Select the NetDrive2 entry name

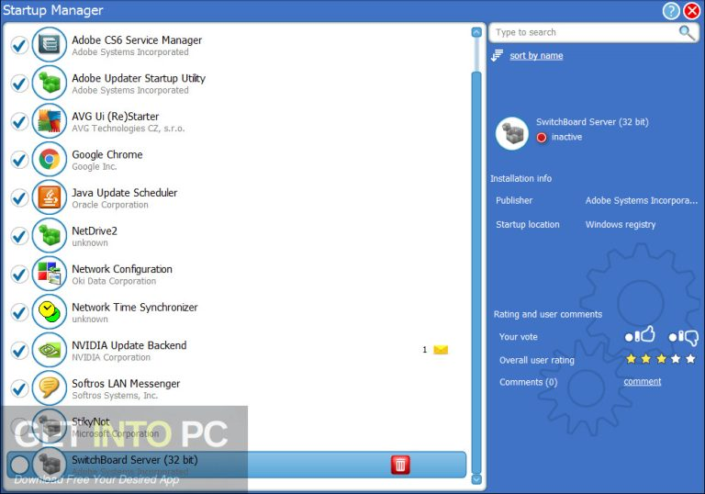pos(95,230)
